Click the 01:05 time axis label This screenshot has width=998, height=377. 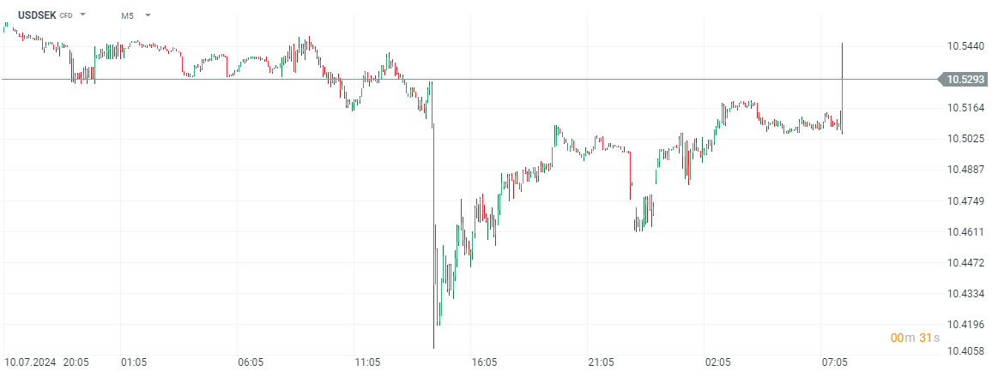tap(134, 363)
